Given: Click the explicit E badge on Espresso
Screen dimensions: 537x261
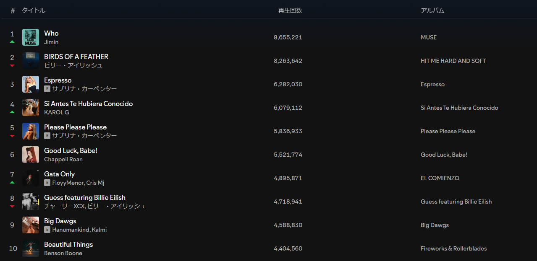Looking at the screenshot, I should pos(47,89).
